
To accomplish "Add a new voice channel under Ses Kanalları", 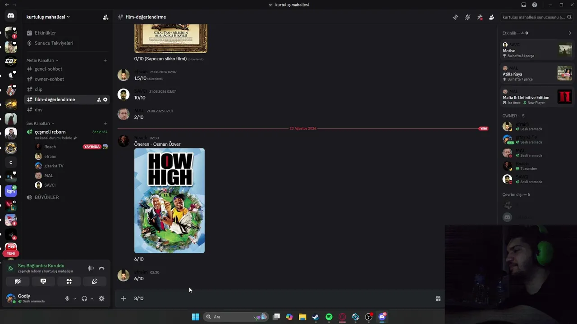I will coord(105,123).
